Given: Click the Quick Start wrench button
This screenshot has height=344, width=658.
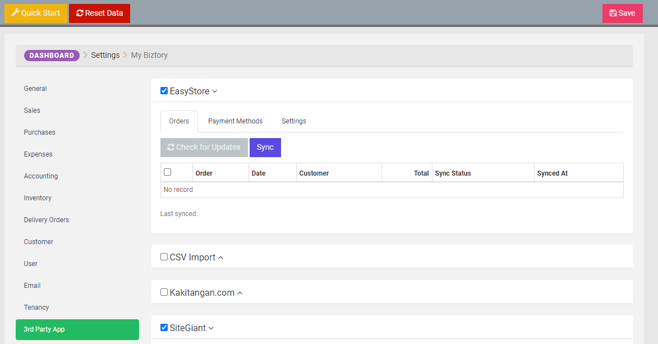Looking at the screenshot, I should (35, 13).
